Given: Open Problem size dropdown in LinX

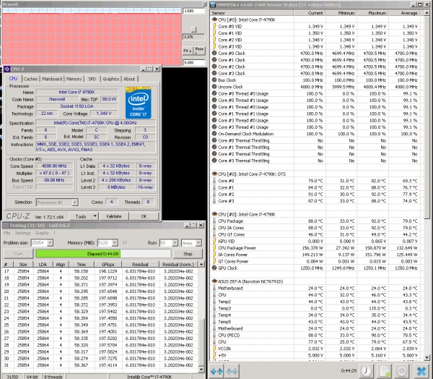Looking at the screenshot, I should 50,243.
